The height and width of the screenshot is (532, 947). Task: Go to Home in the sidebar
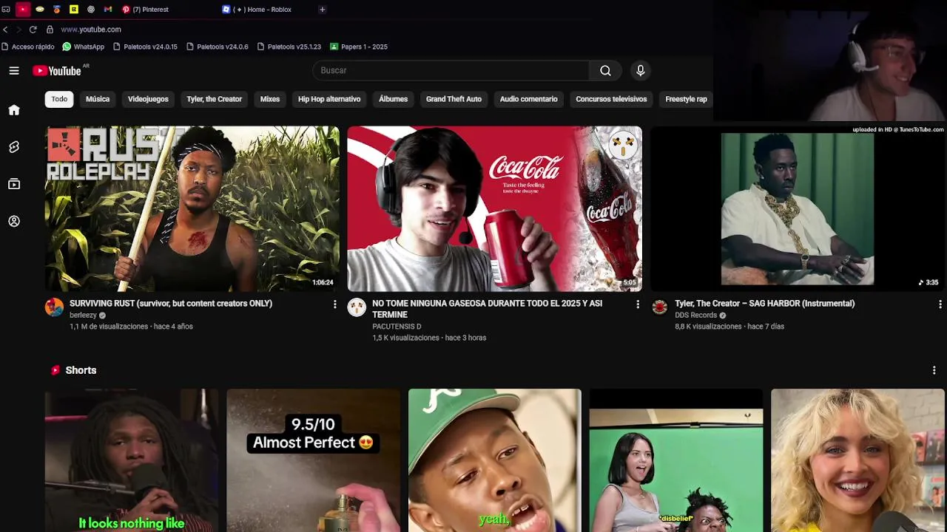14,110
